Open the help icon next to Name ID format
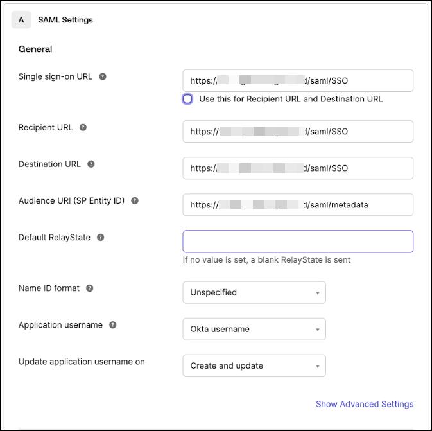The image size is (432, 431). (90, 288)
